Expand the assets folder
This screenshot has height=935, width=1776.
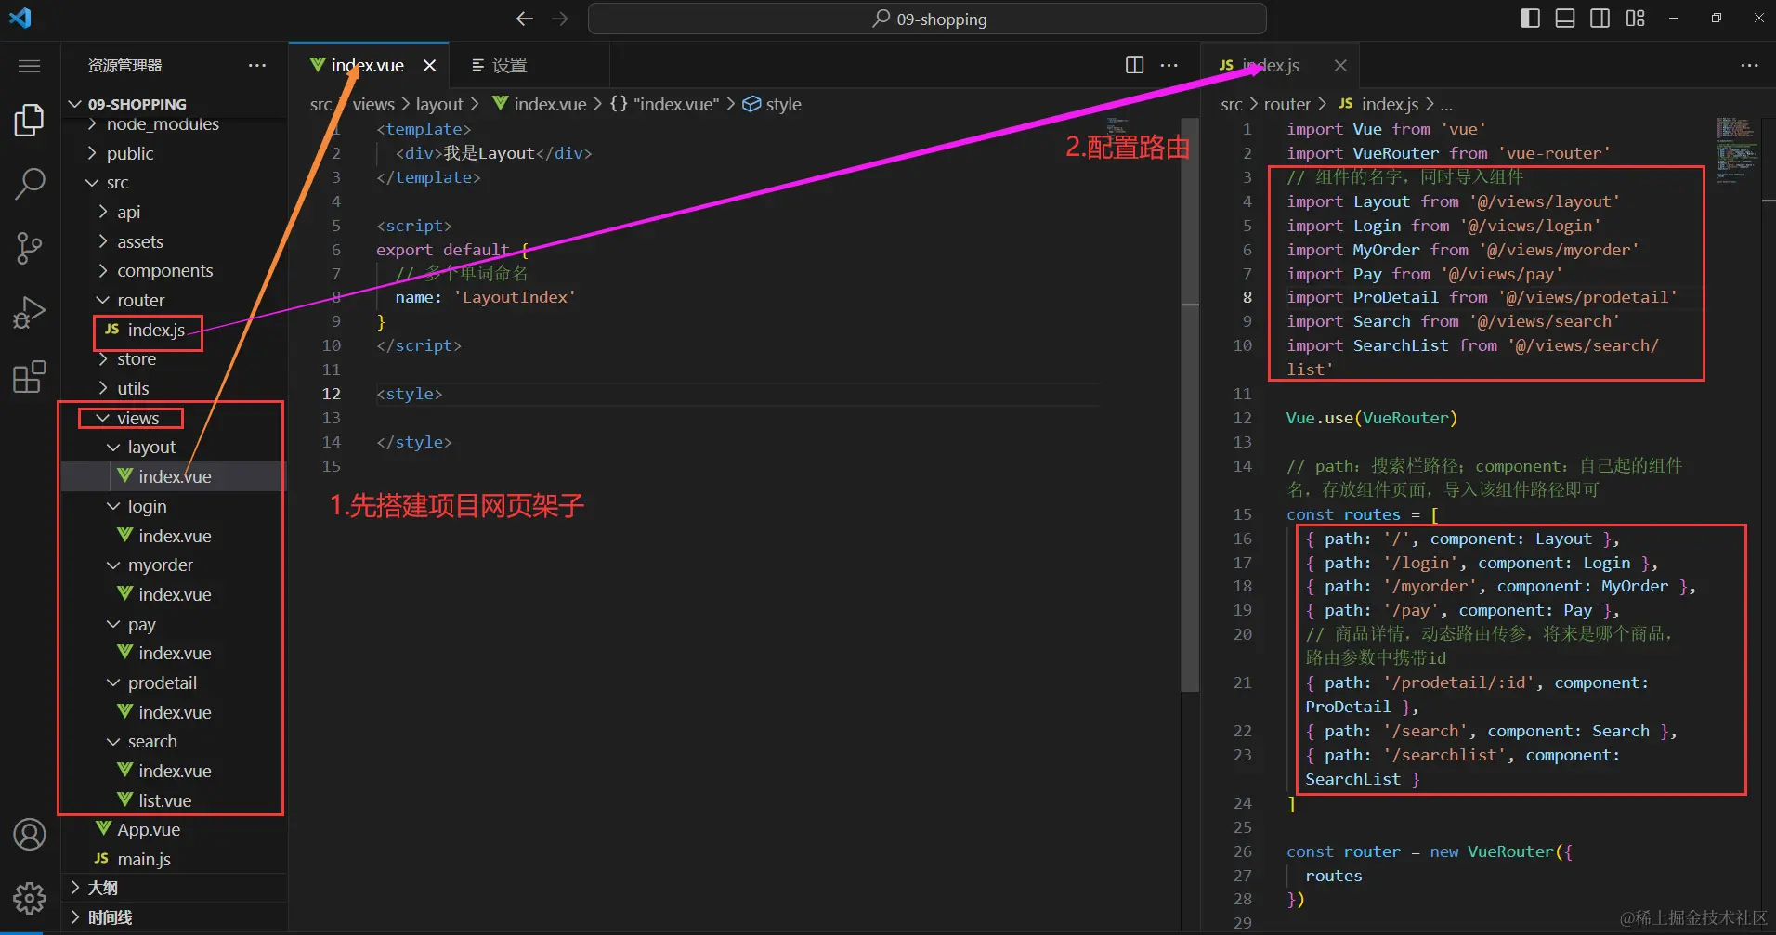(x=140, y=241)
